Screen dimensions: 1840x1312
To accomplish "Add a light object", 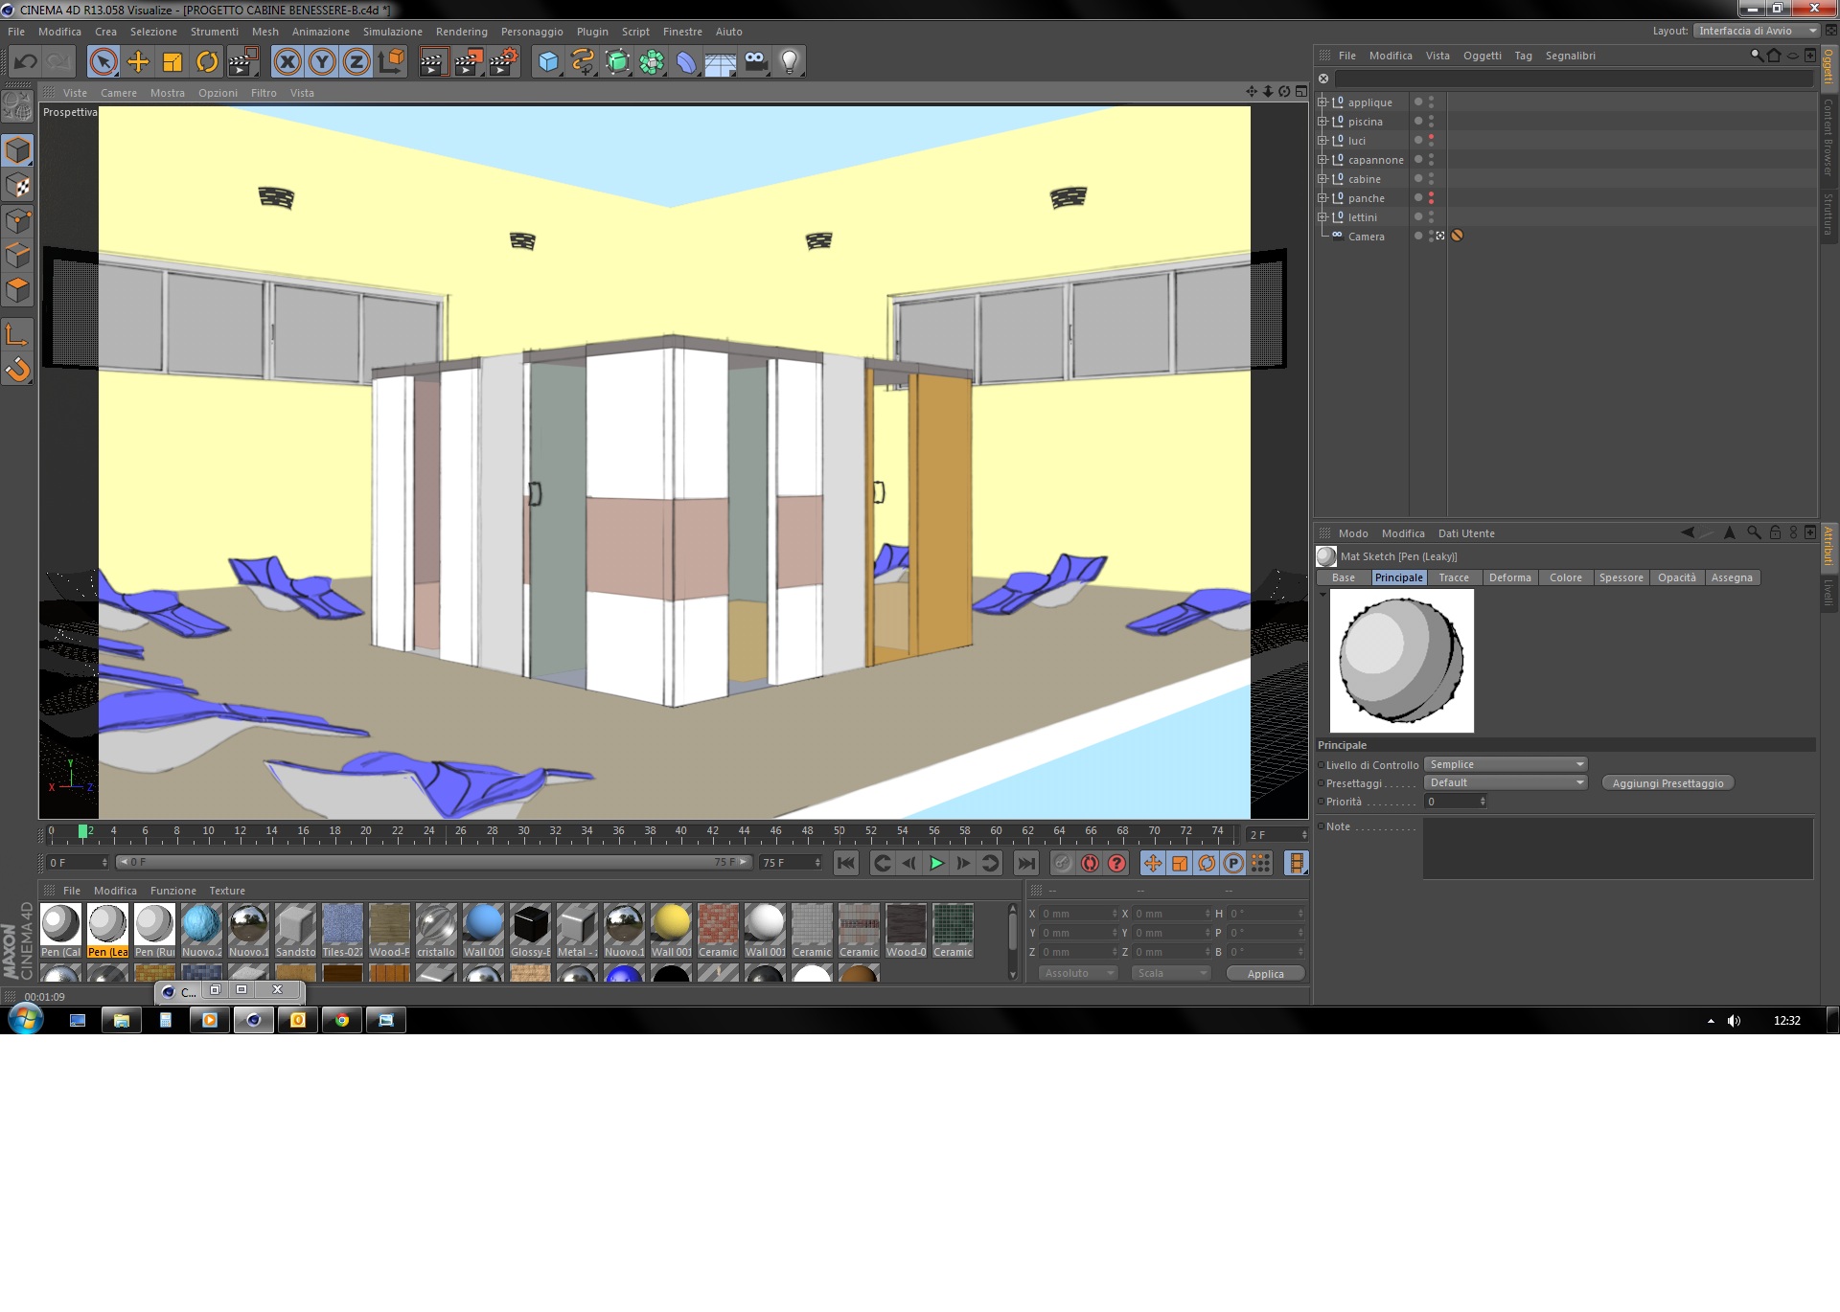I will click(x=789, y=62).
